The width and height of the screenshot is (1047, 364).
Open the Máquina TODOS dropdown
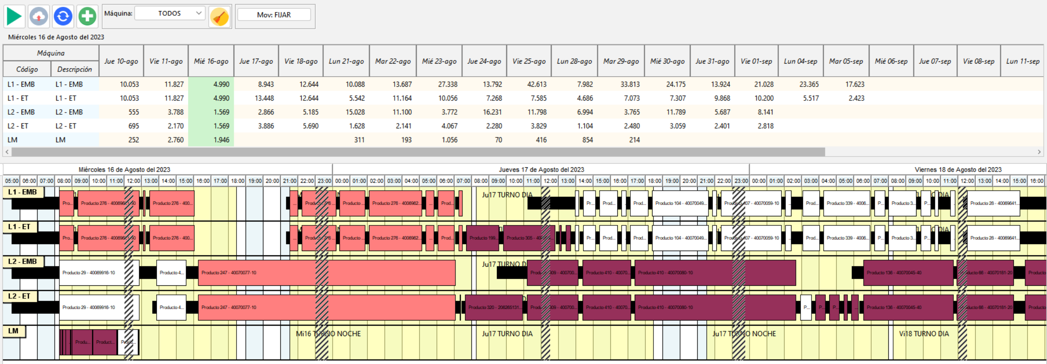pyautogui.click(x=170, y=13)
